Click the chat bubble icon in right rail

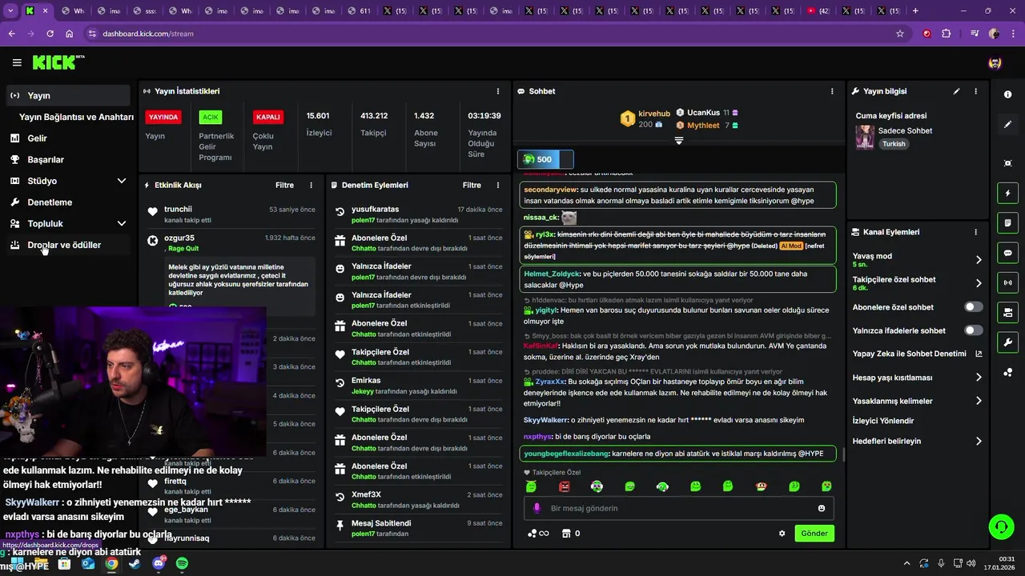click(1007, 253)
